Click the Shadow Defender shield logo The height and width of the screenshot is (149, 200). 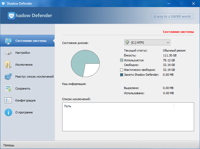pos(12,16)
